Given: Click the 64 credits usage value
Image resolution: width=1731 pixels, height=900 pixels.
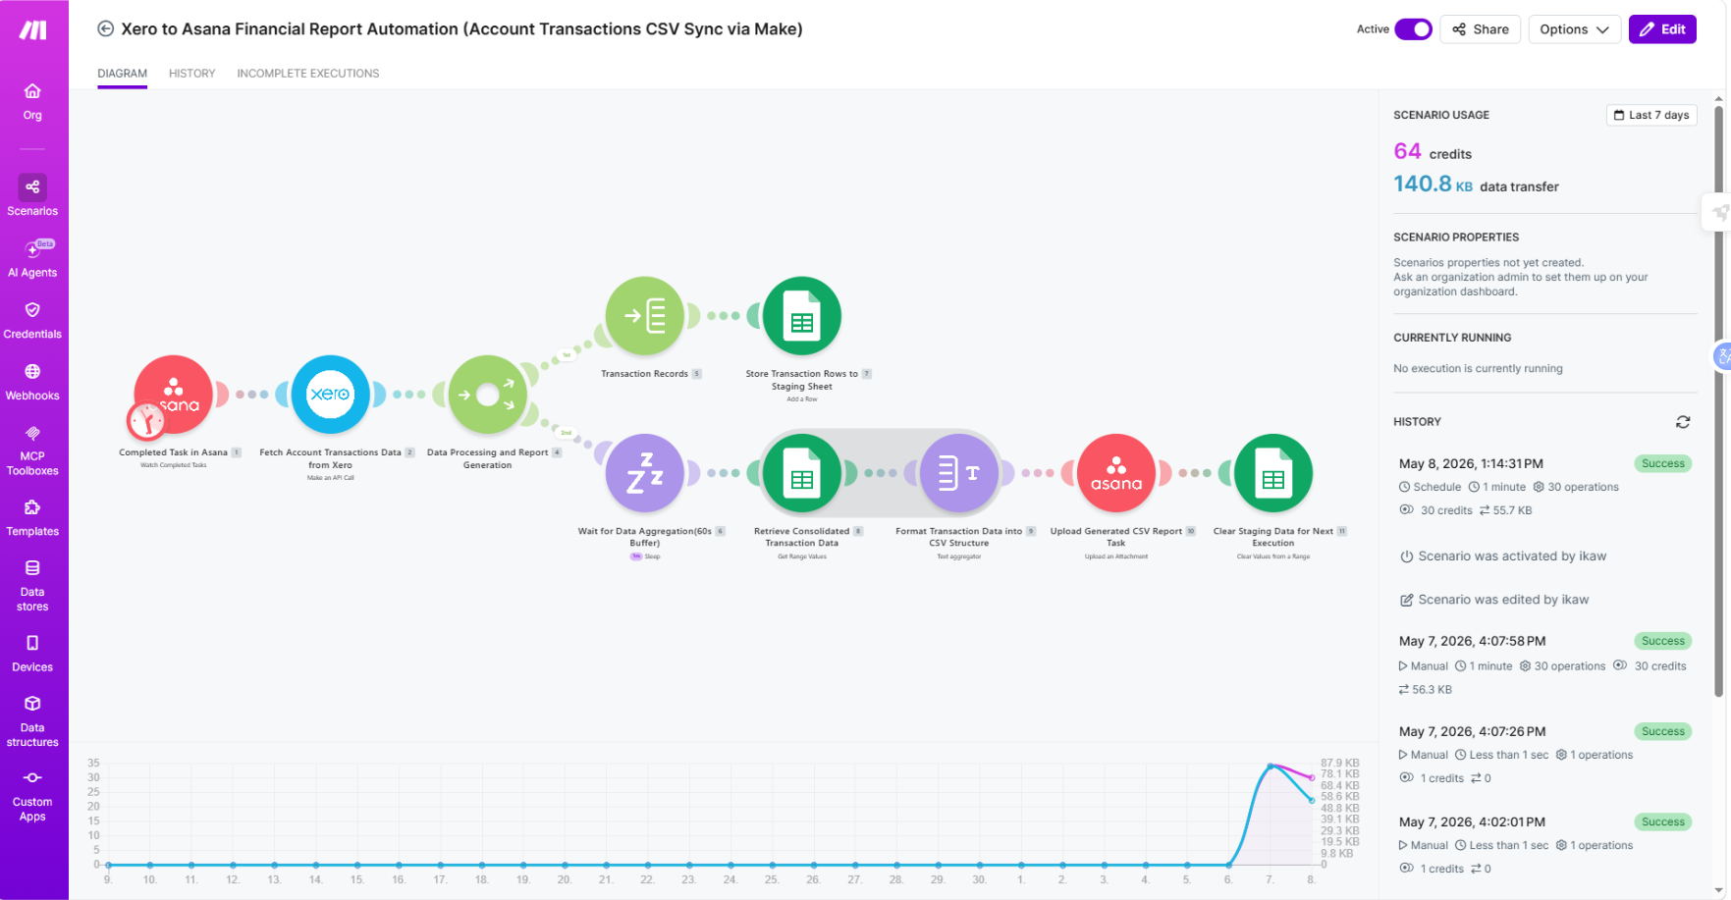Looking at the screenshot, I should point(1407,151).
